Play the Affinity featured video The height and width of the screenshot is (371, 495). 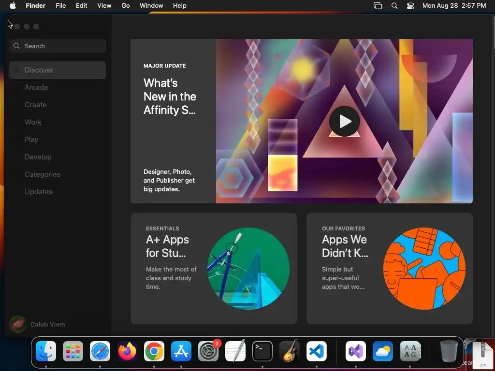point(344,121)
